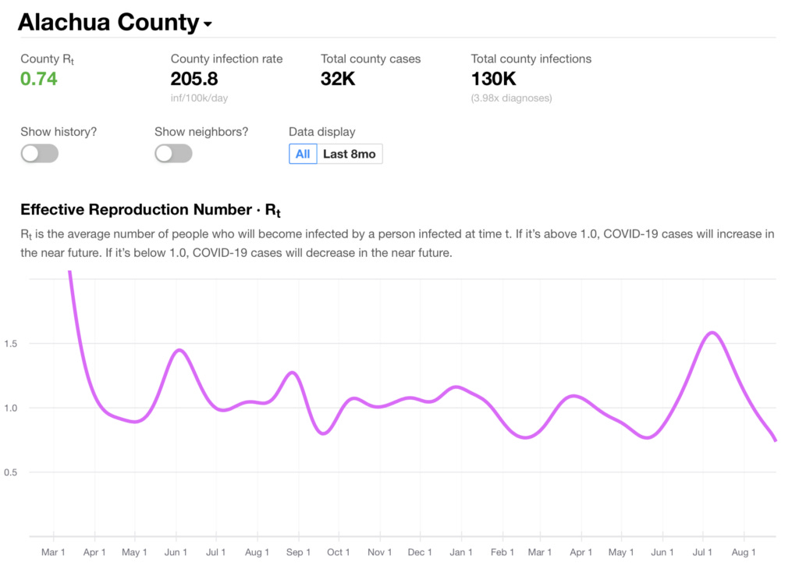Open the Alachua County dropdown caret
This screenshot has width=799, height=581.
[x=208, y=25]
